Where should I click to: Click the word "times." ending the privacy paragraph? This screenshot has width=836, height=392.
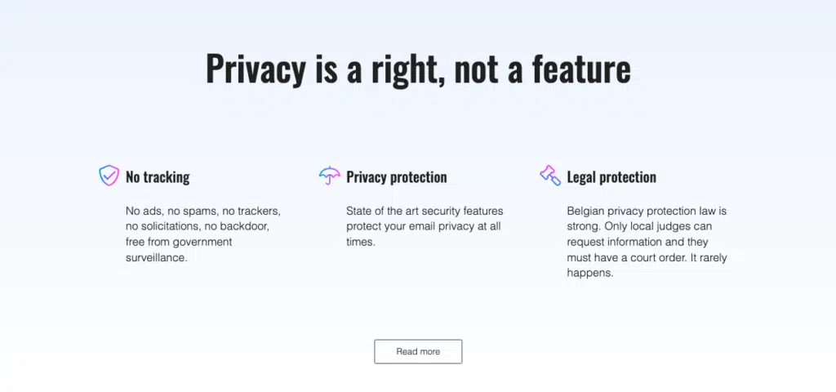click(x=361, y=242)
